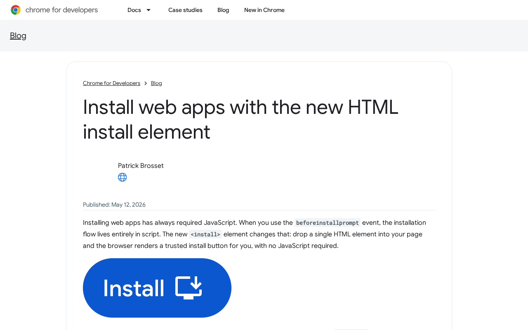Click the beforeinstallprompt code snippet
Viewport: 528px width, 330px height.
[328, 223]
